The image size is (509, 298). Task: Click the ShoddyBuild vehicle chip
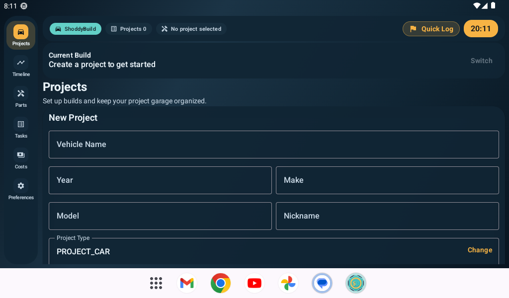pos(75,28)
